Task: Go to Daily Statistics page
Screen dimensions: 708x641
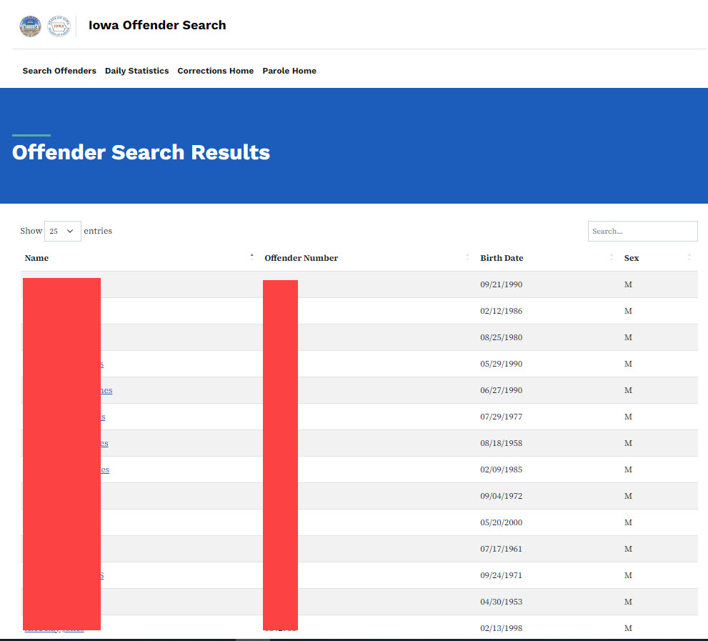Action: point(136,71)
